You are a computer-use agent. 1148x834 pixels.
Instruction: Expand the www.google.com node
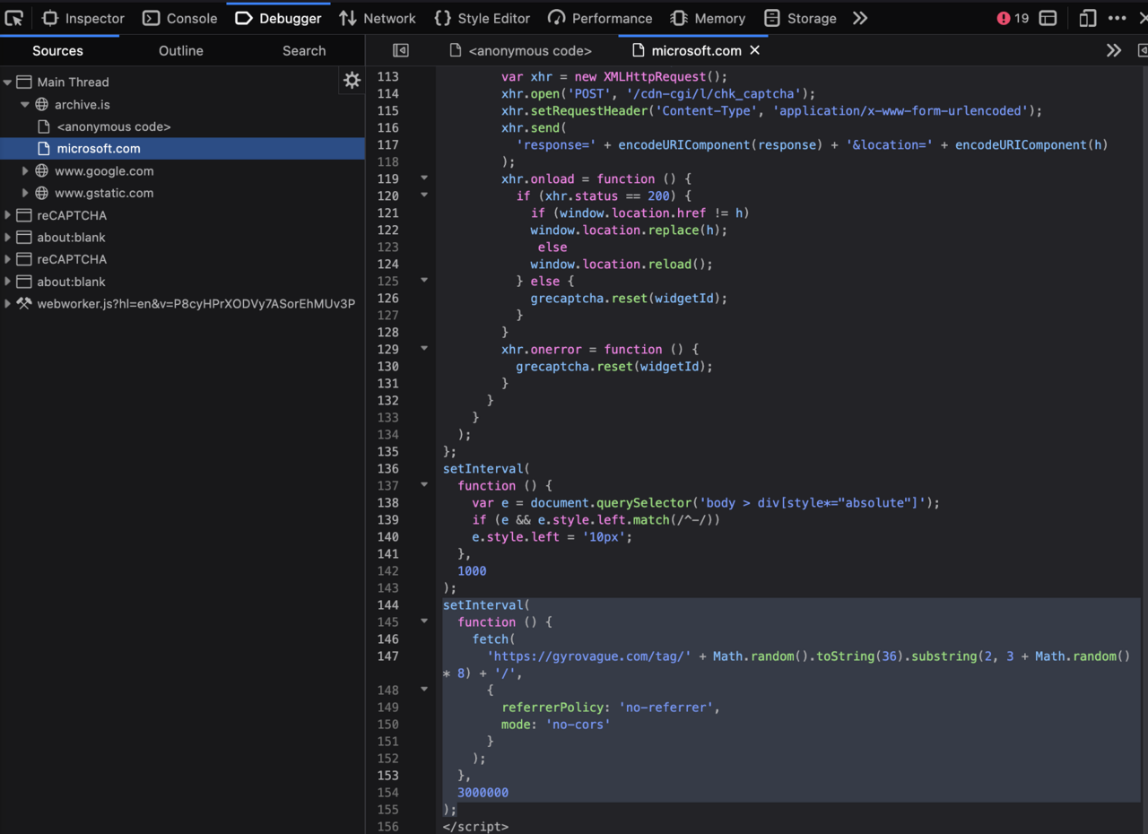[x=25, y=171]
